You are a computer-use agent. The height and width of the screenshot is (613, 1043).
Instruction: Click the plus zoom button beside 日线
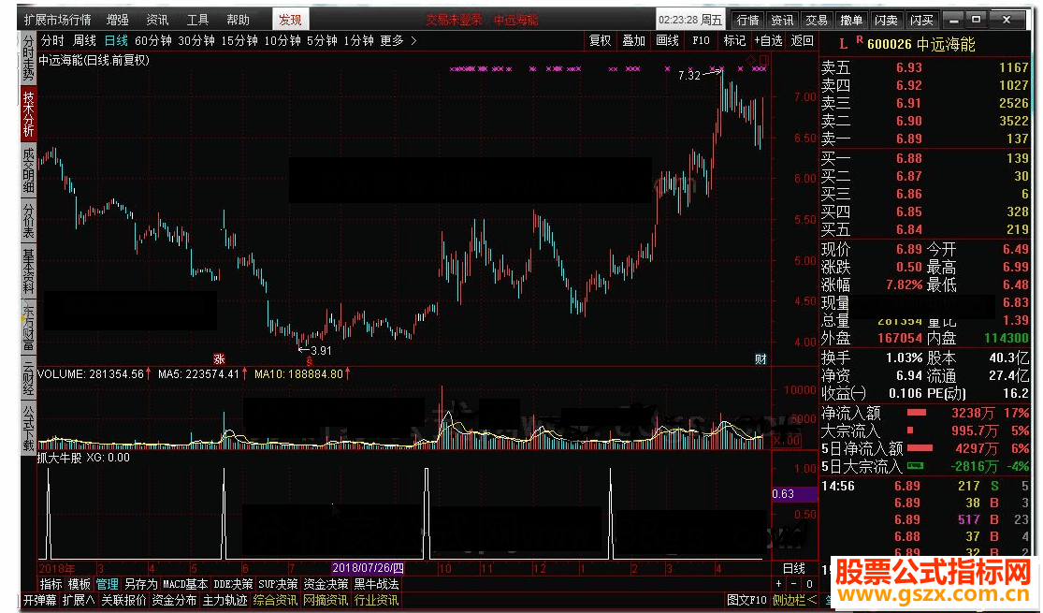click(779, 584)
